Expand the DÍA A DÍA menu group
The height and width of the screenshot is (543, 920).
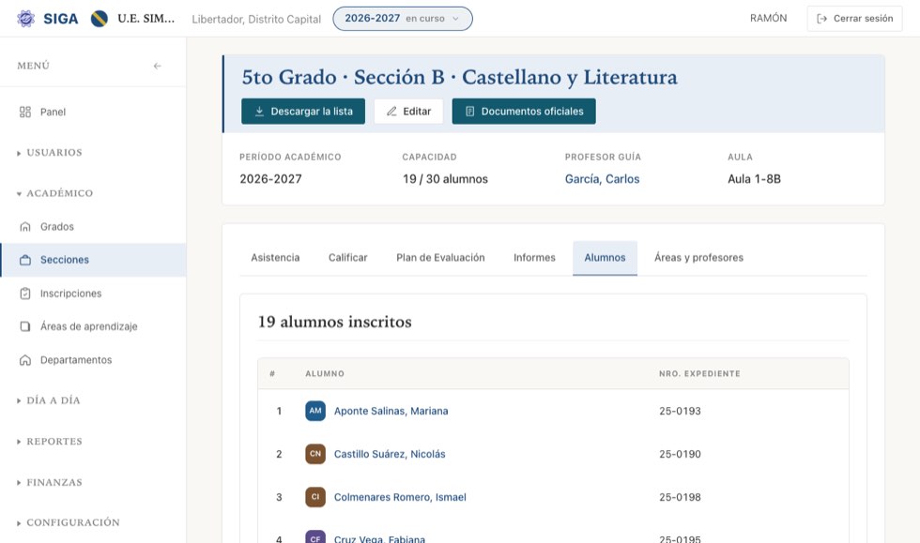click(49, 400)
